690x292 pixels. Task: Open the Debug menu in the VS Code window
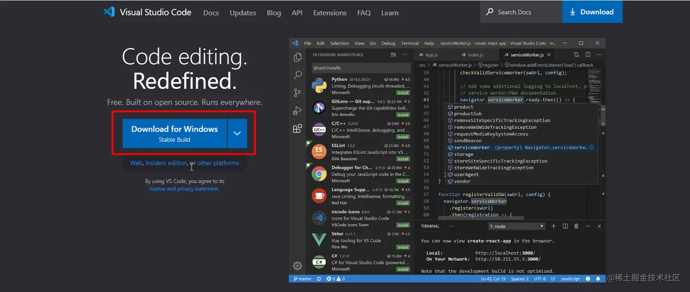coord(388,43)
